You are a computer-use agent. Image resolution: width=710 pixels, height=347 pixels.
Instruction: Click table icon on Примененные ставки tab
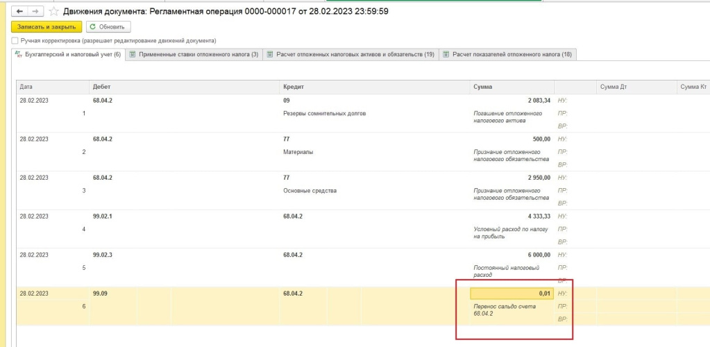pos(132,54)
